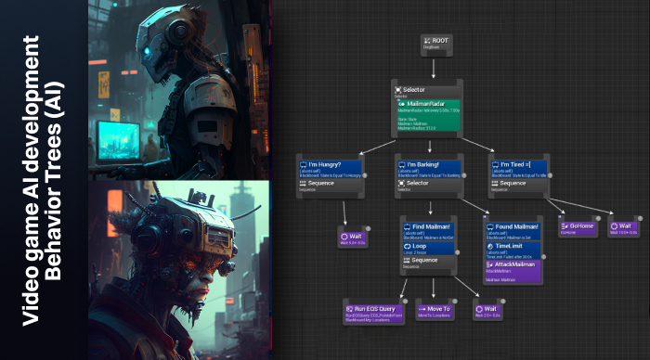Click the I'm Hungry? decorator icon
This screenshot has height=360, width=650.
[303, 165]
